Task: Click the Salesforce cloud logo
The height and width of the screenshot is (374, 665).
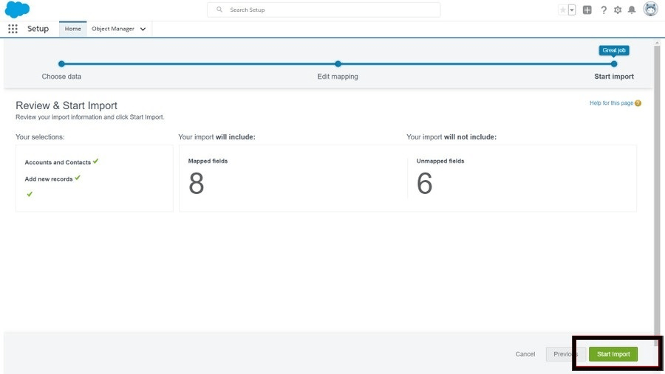Action: click(18, 10)
